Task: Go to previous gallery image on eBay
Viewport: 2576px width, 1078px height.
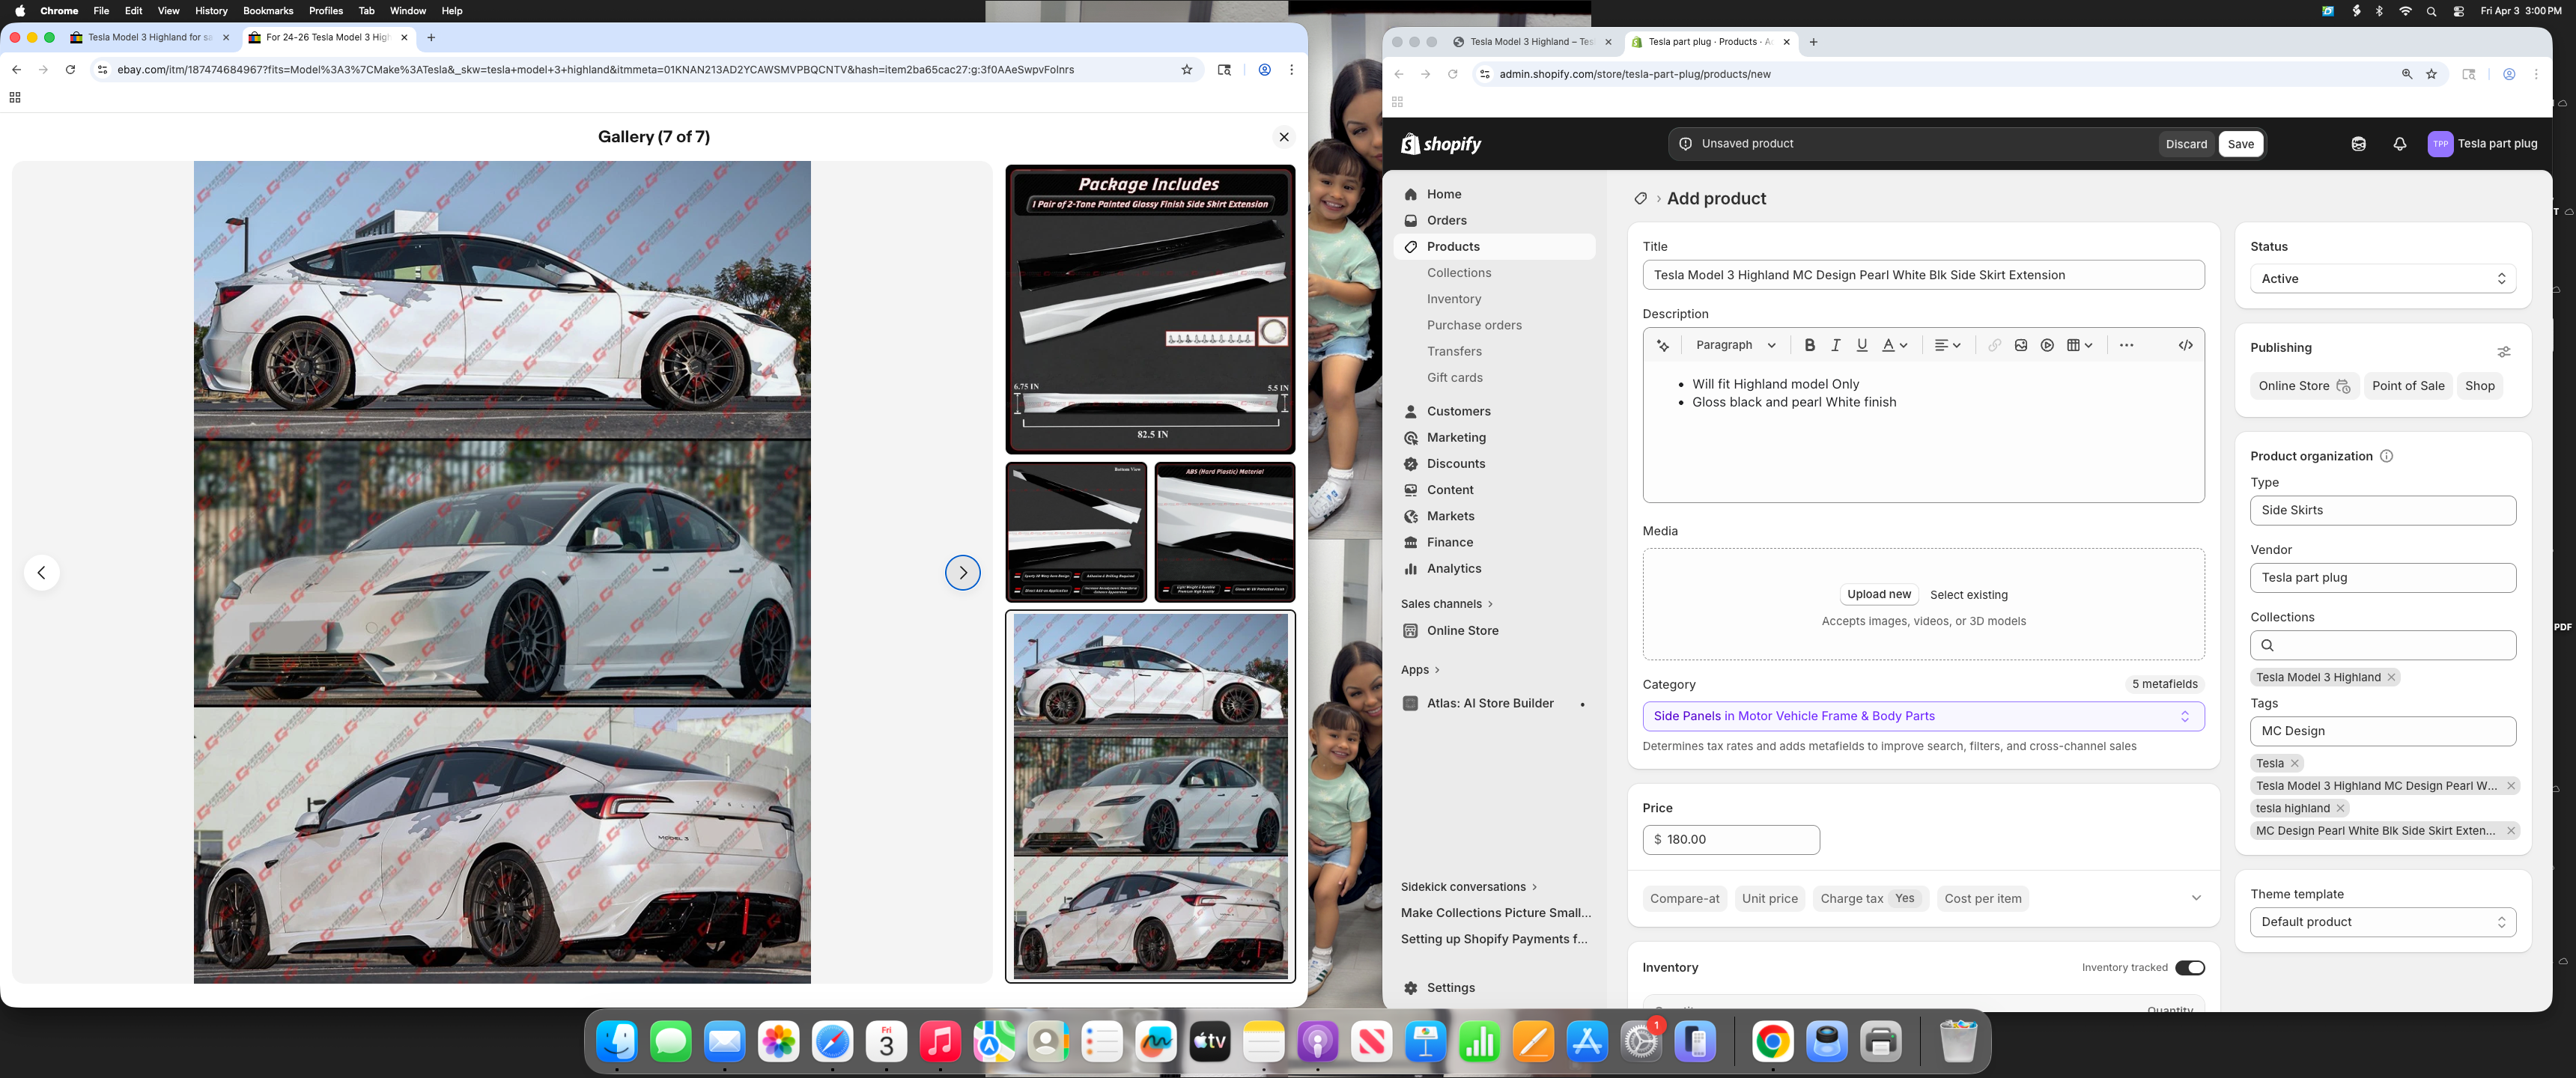Action: tap(42, 573)
